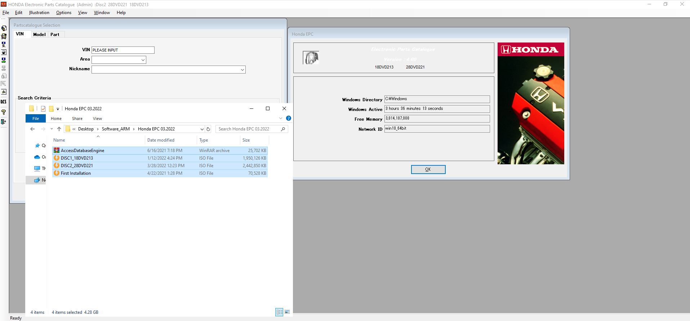Click the top catalogue selection toolbar icon
The image size is (690, 321).
point(4,28)
